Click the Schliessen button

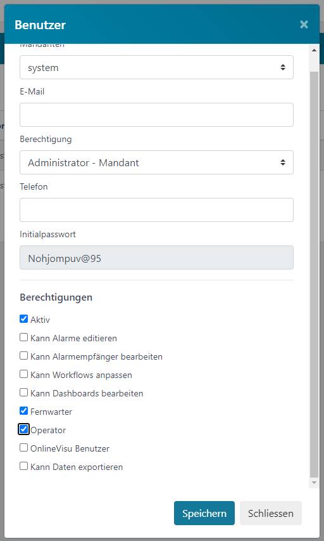click(x=271, y=513)
